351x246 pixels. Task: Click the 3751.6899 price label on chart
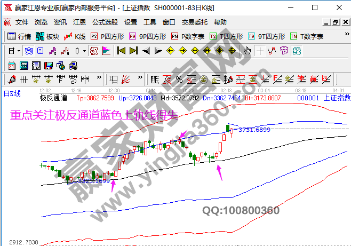(254, 130)
